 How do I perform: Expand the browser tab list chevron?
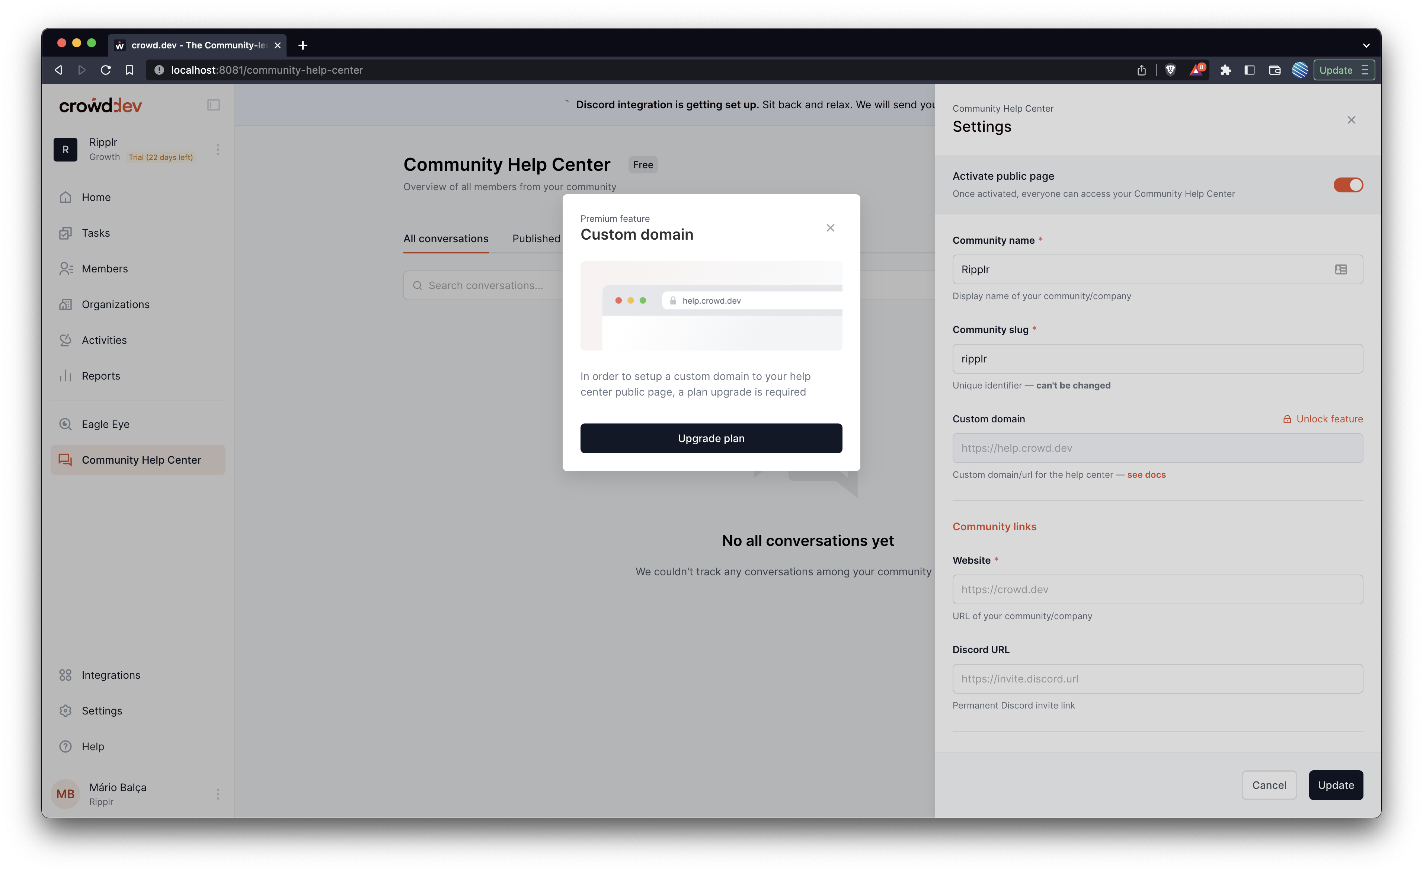[x=1366, y=45]
